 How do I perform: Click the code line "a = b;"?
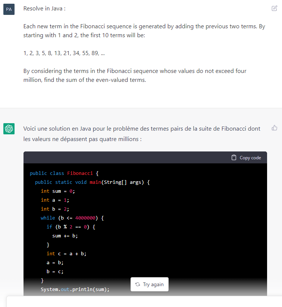coord(55,263)
